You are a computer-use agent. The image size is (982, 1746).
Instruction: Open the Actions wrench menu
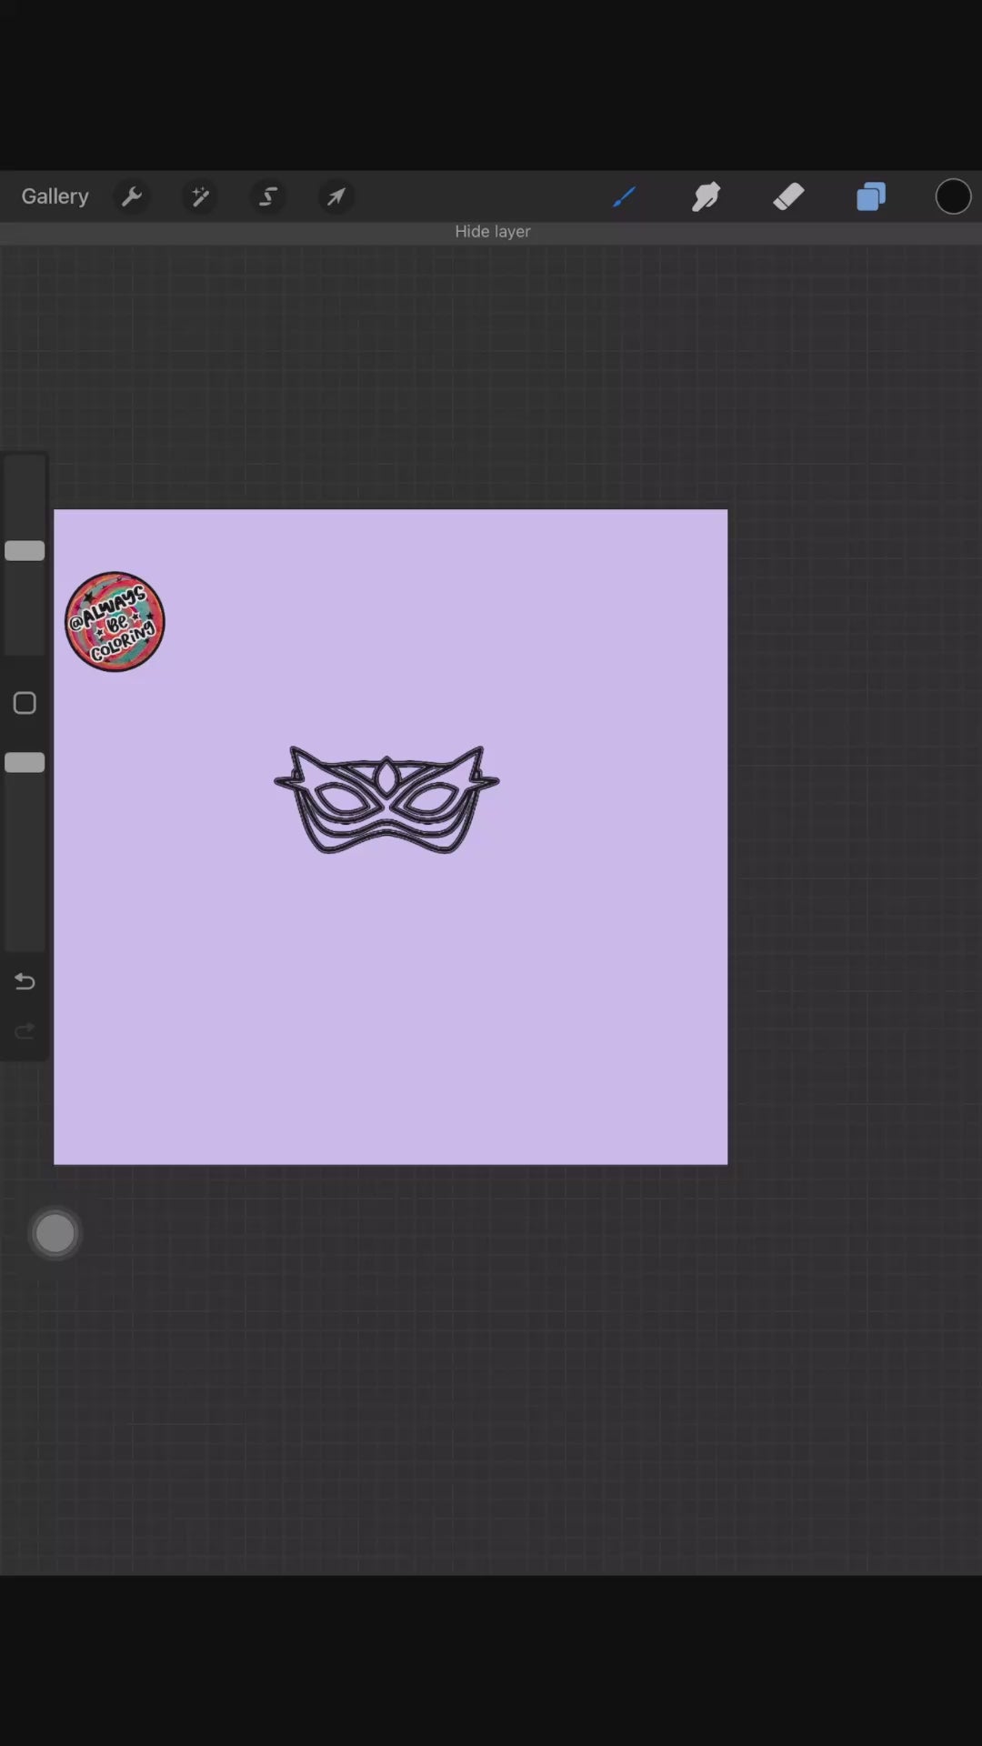click(132, 196)
